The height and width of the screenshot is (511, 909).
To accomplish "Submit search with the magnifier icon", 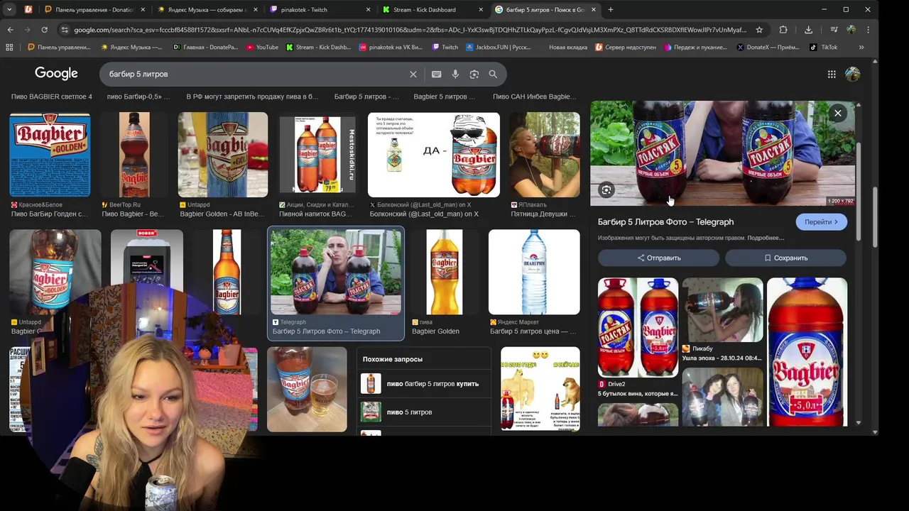I will click(493, 74).
